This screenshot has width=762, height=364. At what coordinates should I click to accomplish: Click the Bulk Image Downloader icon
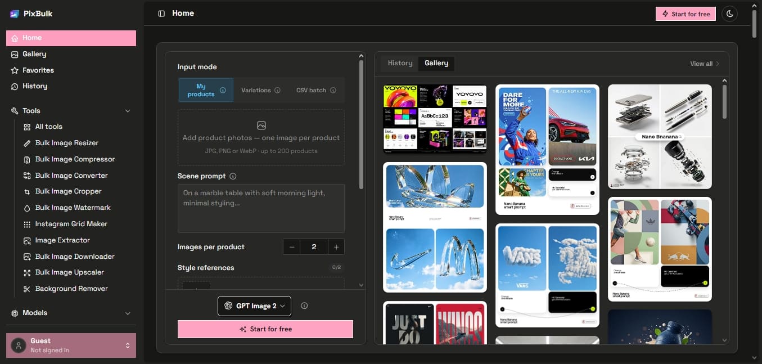(27, 257)
